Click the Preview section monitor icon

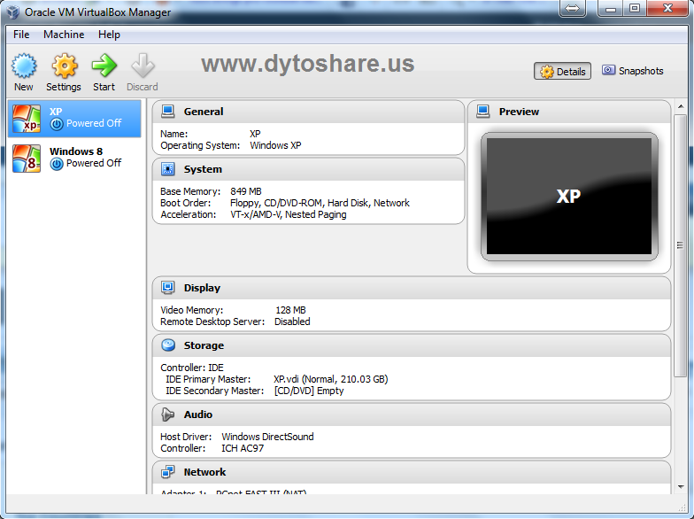[483, 112]
